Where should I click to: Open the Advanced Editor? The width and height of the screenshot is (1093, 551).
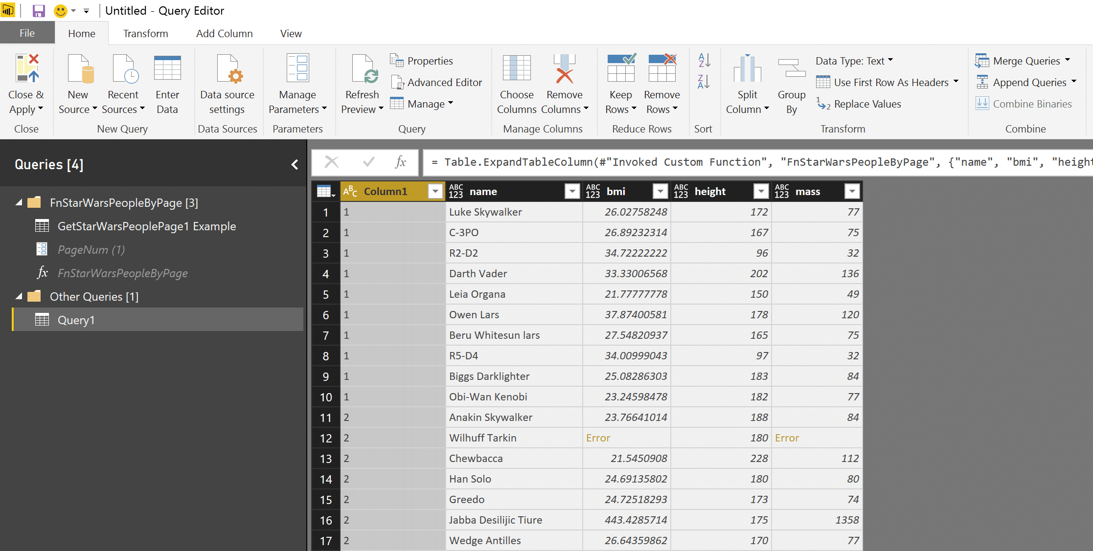click(437, 83)
